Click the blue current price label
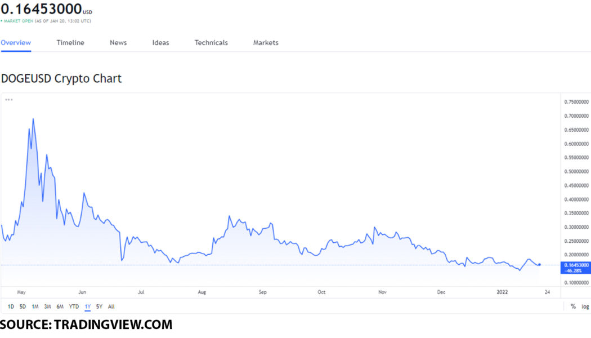 point(576,267)
